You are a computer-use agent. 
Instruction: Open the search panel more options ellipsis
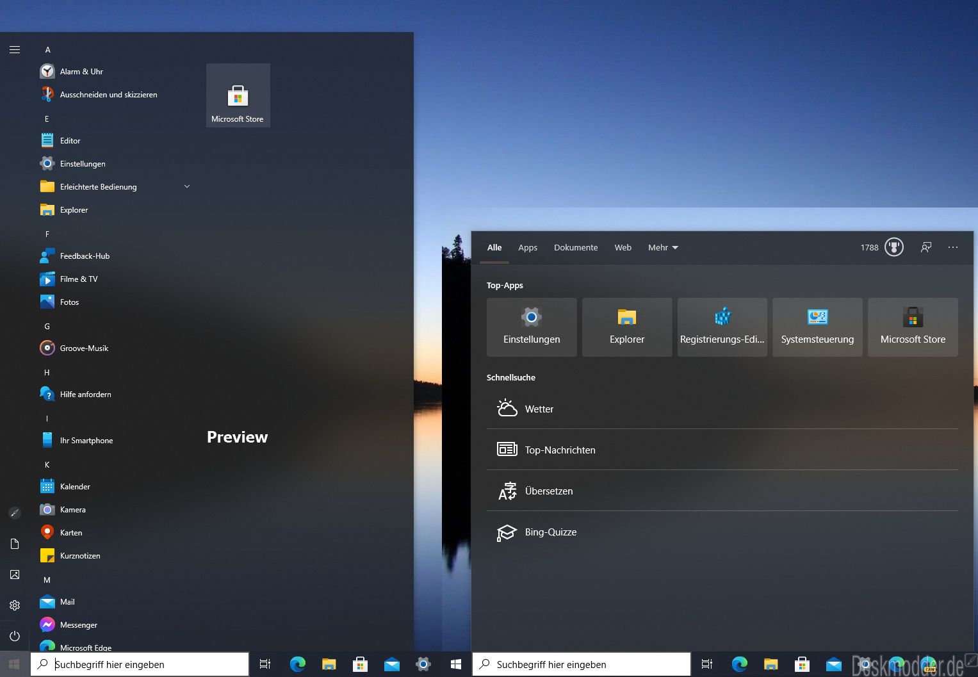[x=953, y=247]
